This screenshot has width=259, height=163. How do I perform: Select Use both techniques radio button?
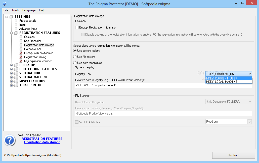[75, 63]
